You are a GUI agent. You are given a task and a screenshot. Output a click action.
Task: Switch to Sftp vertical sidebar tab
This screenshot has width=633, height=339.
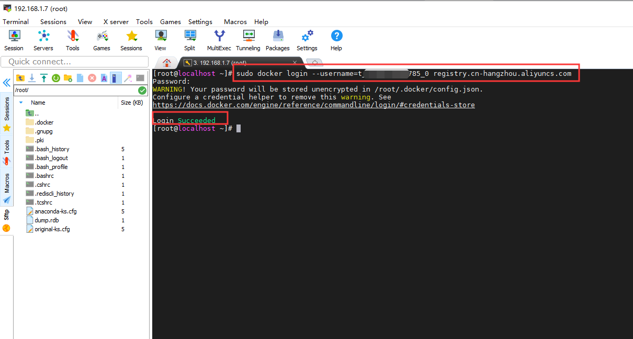[7, 220]
